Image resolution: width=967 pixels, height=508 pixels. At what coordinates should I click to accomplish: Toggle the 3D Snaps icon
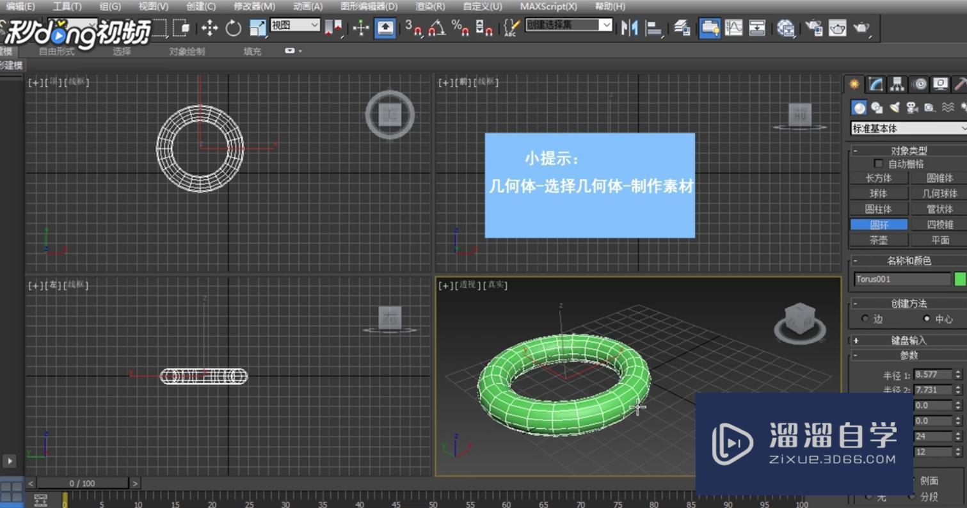(413, 28)
